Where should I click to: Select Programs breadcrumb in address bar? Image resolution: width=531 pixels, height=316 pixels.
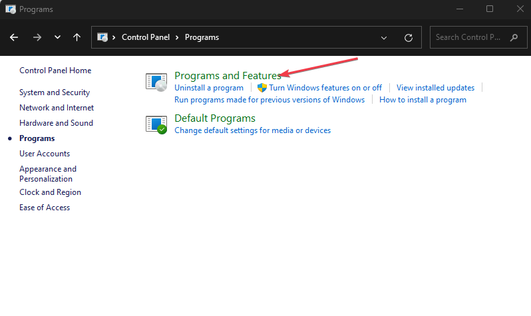point(202,37)
